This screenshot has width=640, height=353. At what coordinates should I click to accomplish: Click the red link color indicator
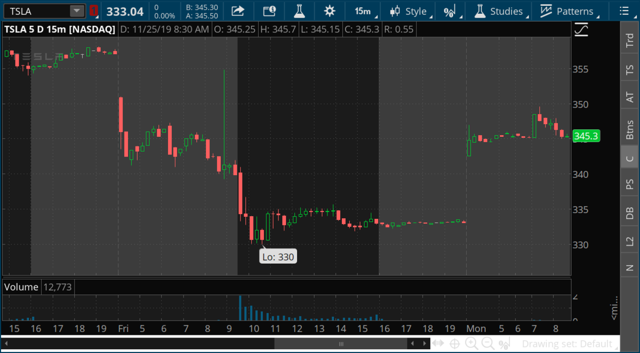pos(94,11)
